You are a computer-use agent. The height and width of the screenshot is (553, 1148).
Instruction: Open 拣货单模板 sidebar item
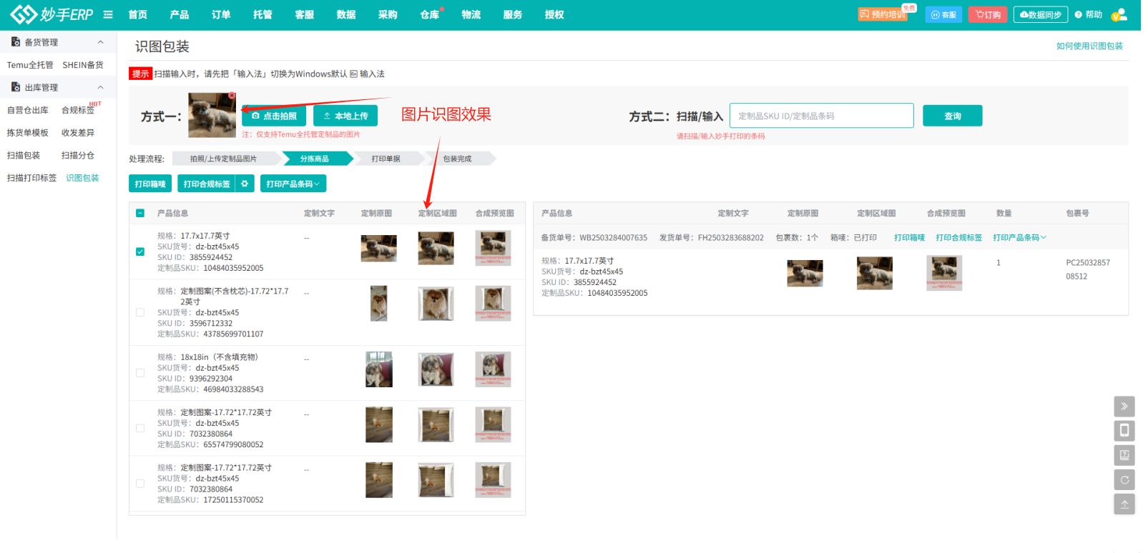point(28,133)
